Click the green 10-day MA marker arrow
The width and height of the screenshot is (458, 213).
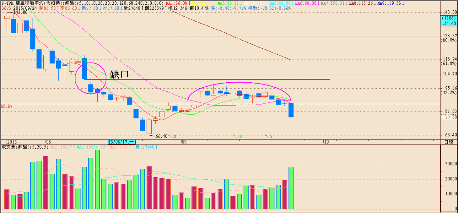238,136
